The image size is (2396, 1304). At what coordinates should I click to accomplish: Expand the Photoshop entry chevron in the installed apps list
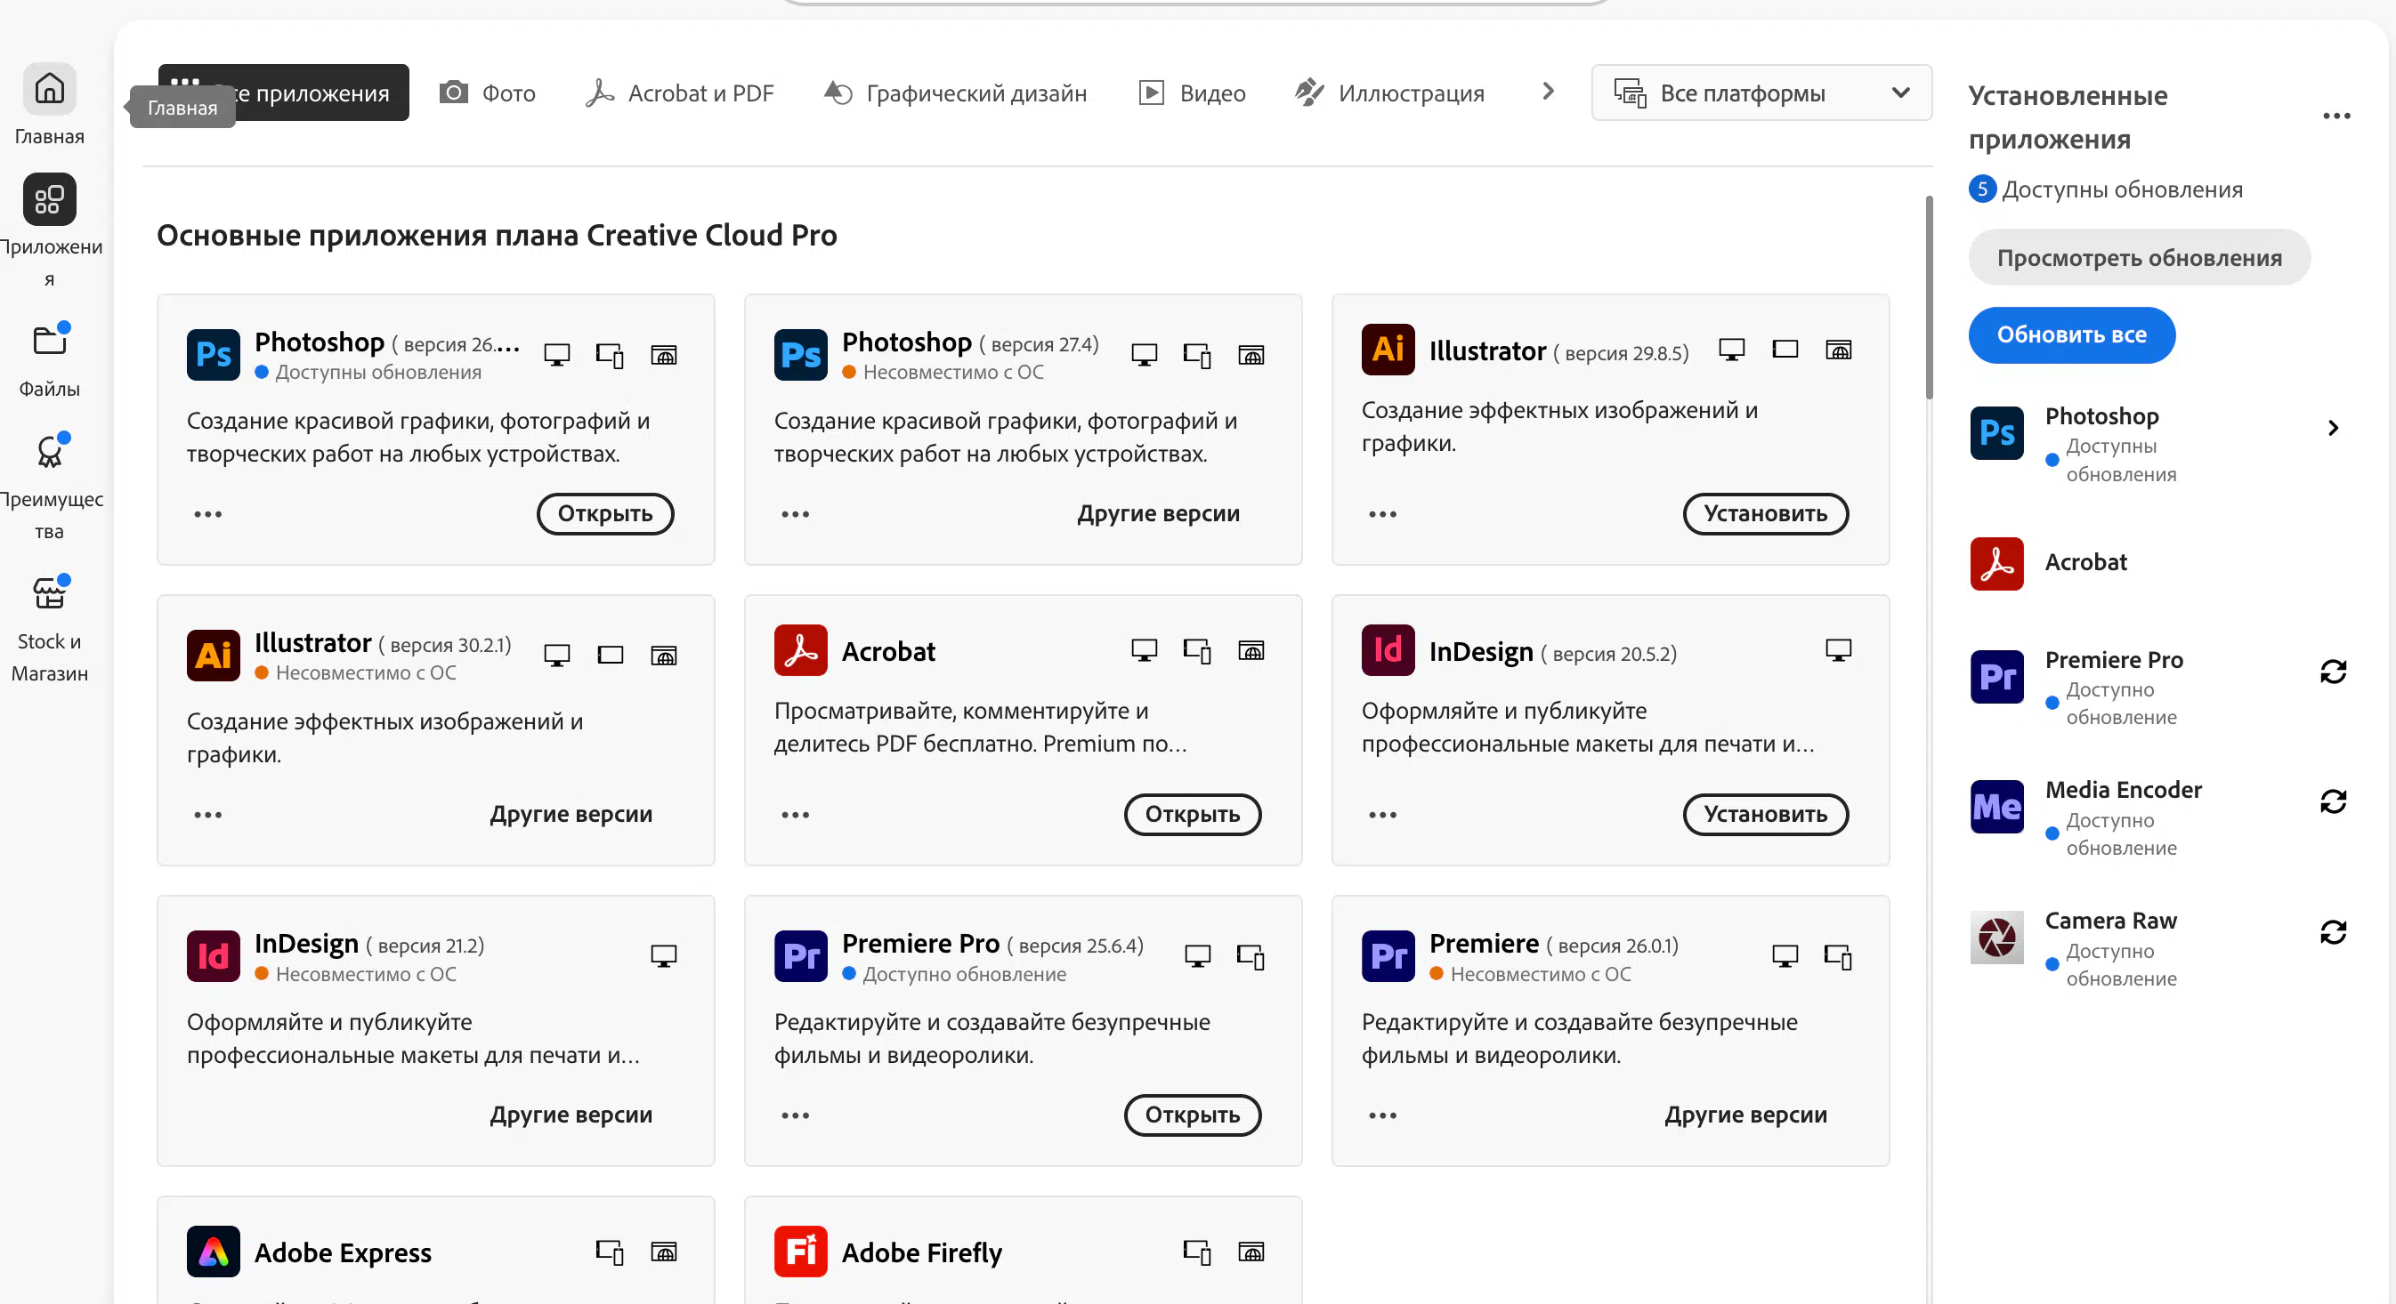pos(2333,429)
